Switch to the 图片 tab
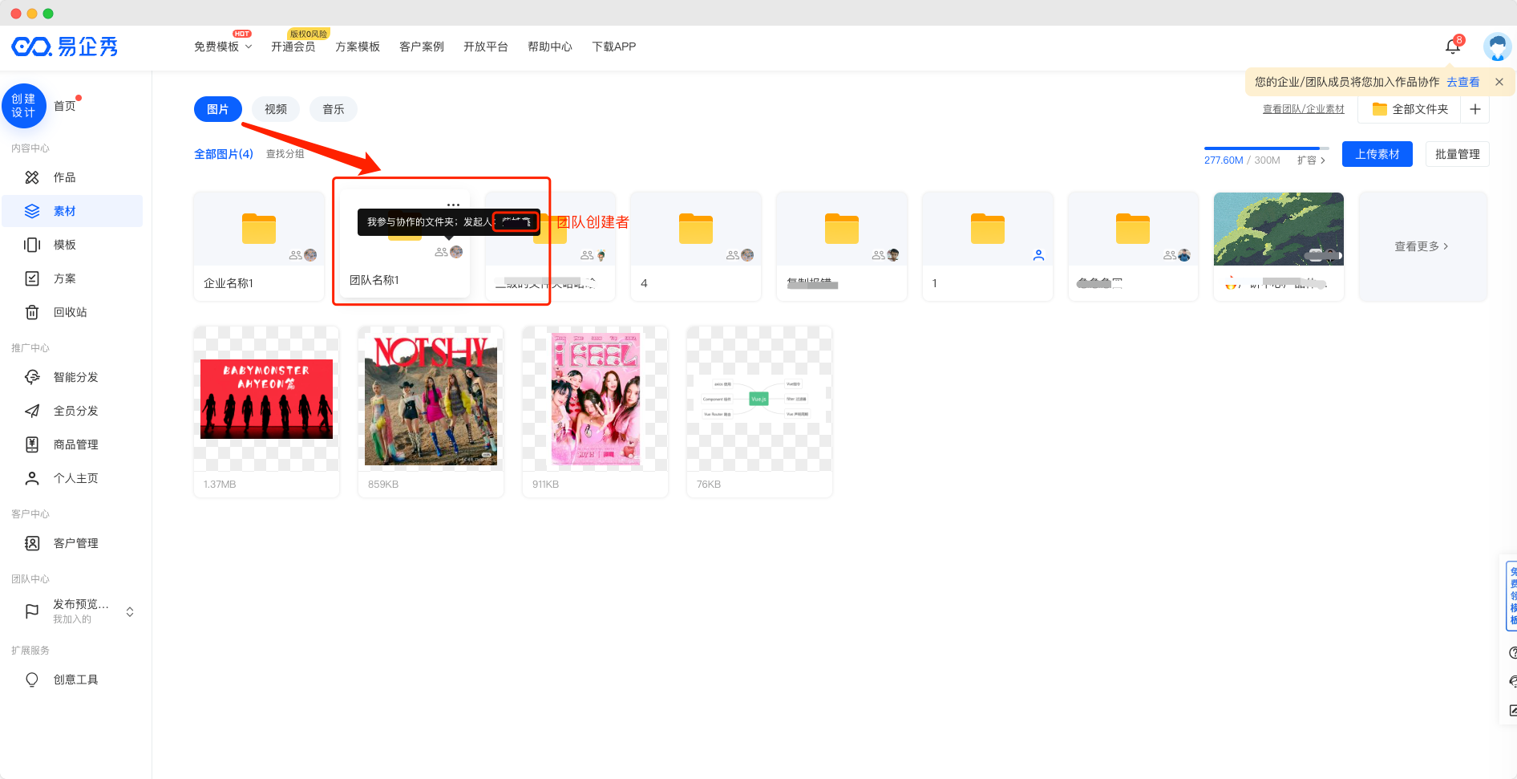The width and height of the screenshot is (1517, 779). coord(218,109)
